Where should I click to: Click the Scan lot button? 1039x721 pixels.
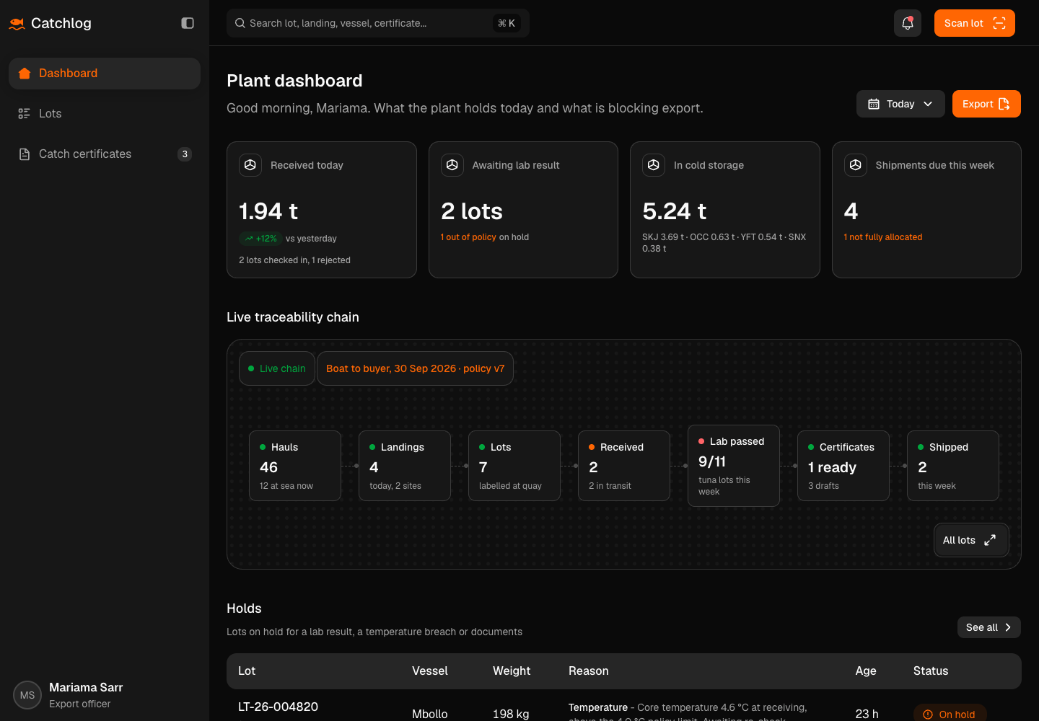point(974,23)
